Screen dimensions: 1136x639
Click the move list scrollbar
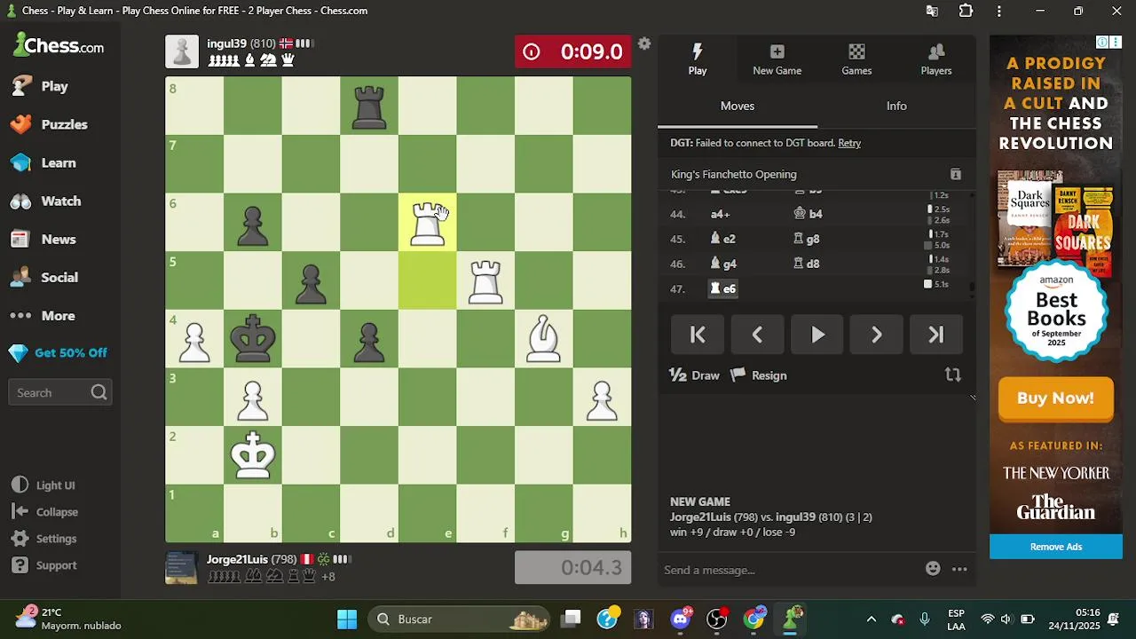[x=972, y=287]
